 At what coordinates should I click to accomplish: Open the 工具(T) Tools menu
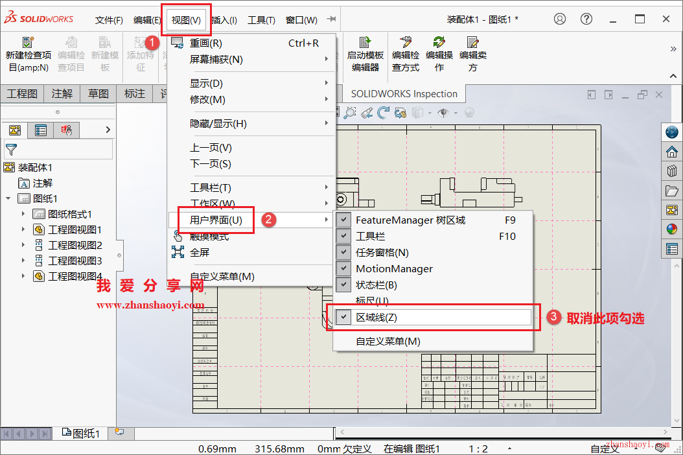261,20
